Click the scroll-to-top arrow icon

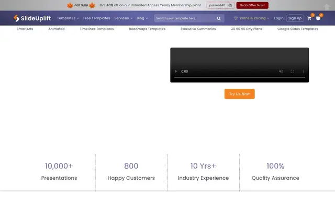pos(327,7)
